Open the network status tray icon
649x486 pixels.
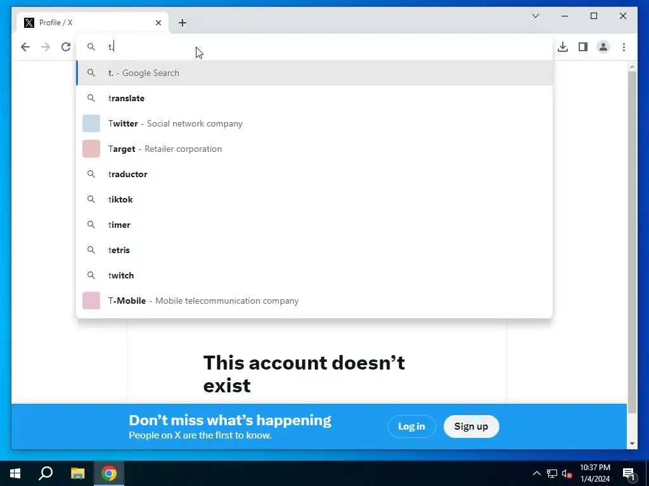pyautogui.click(x=552, y=473)
